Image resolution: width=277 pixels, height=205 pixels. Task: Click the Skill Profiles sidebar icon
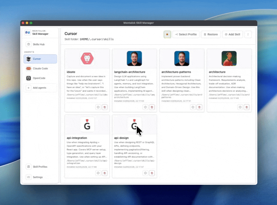pyautogui.click(x=28, y=167)
